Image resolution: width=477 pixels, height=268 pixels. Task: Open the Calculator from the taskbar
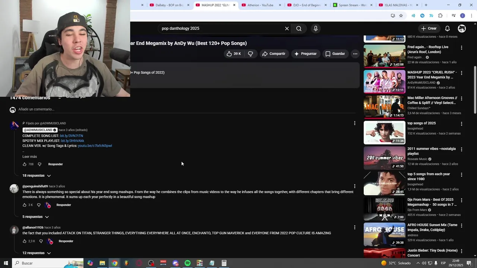224,263
